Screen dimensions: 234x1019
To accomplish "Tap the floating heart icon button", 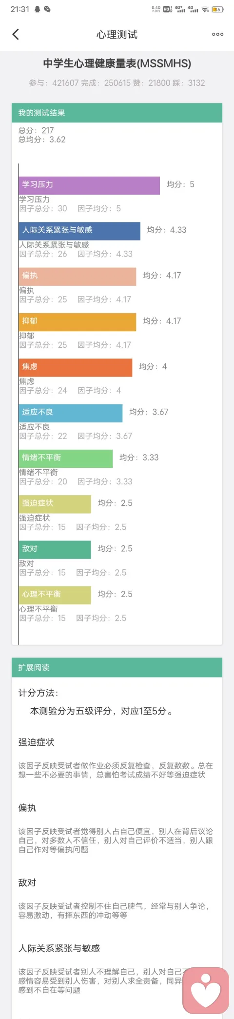I will click(x=206, y=990).
